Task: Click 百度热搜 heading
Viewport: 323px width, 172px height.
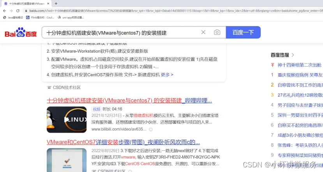Action: (x=280, y=55)
